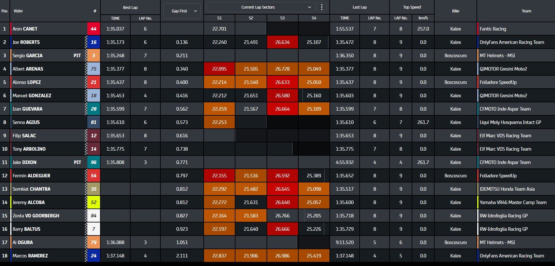Select Albert Arenas' red S1 sector time
555x266 pixels.
point(219,69)
